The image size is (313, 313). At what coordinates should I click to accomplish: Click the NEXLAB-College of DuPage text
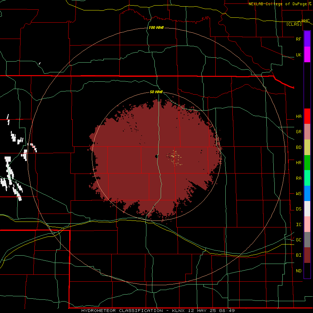click(277, 4)
